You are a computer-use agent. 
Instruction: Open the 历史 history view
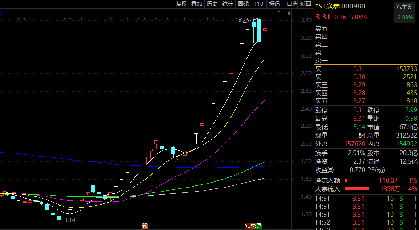pyautogui.click(x=212, y=4)
